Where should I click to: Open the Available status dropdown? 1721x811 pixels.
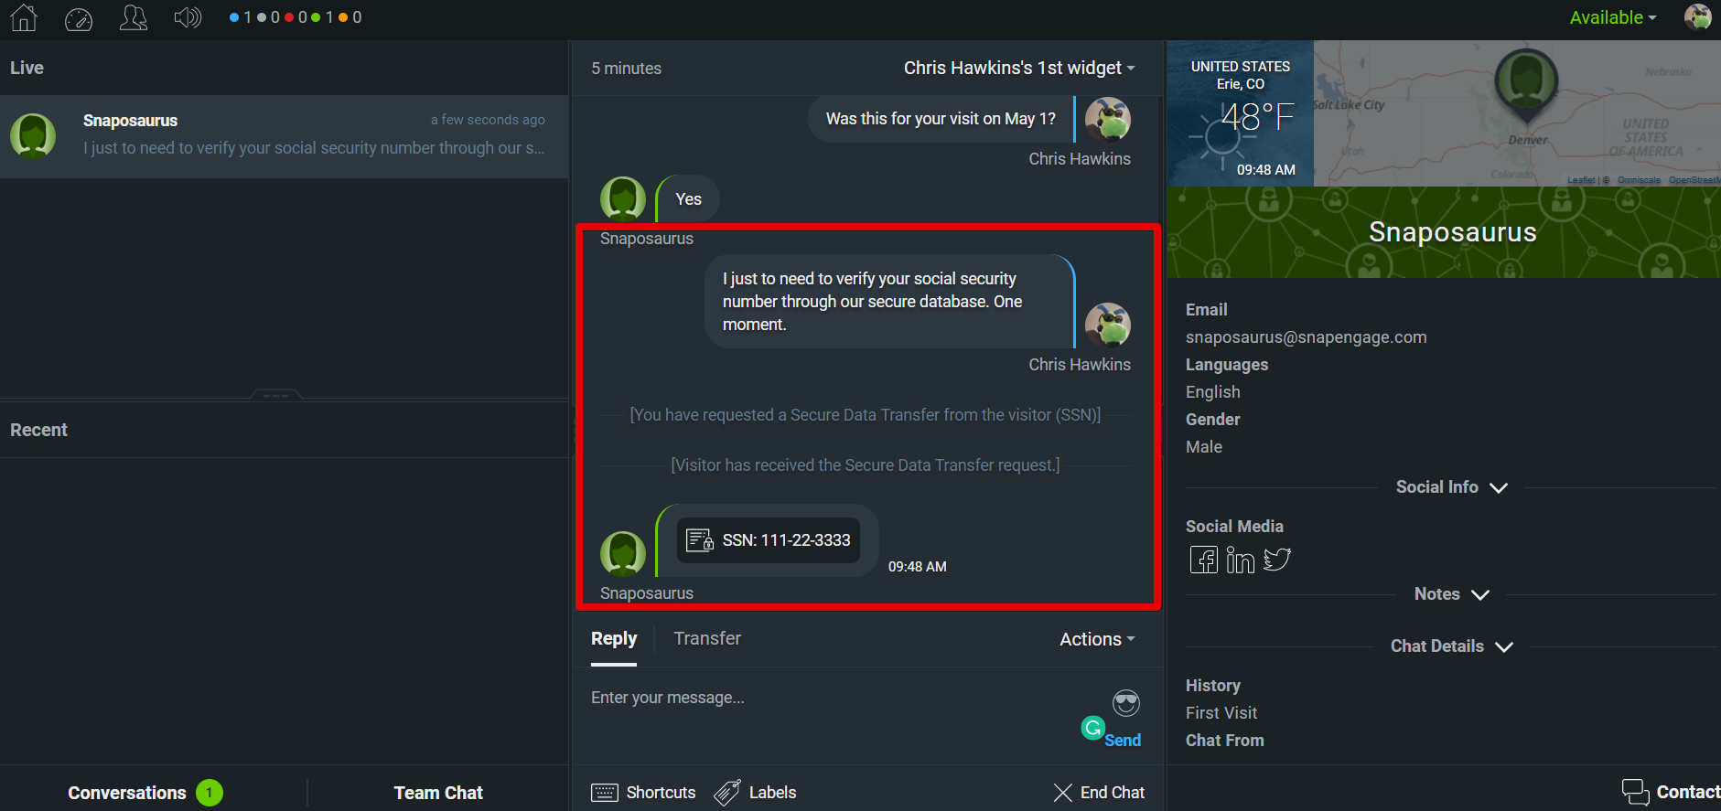1612,17
